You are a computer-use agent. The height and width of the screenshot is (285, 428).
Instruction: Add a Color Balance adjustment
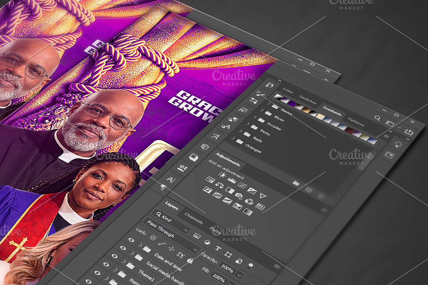(220, 185)
